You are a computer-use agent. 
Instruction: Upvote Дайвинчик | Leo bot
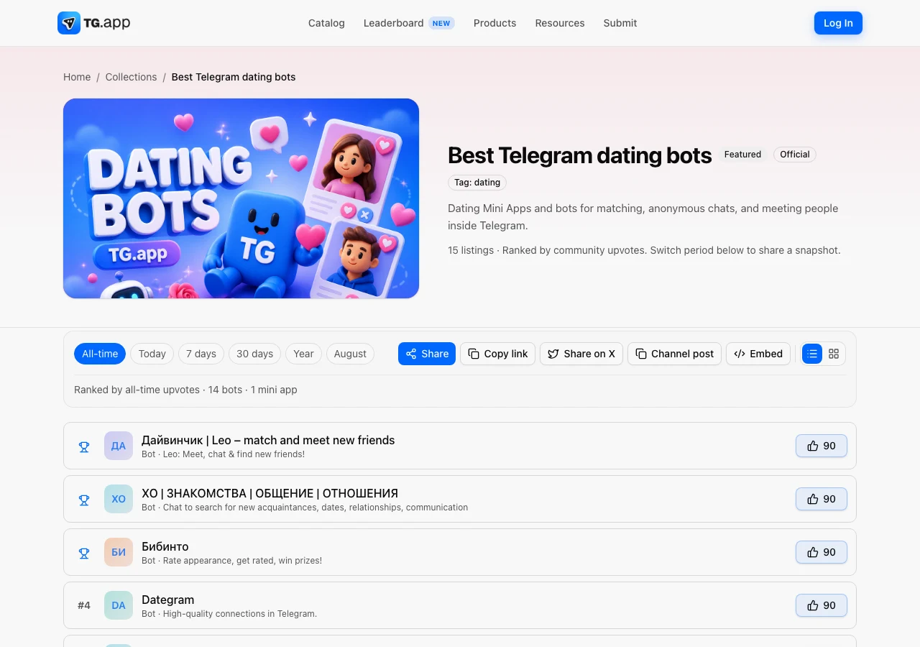pyautogui.click(x=822, y=446)
